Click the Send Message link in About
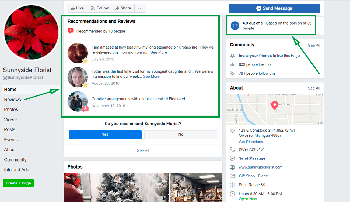The image size is (350, 202). [x=252, y=158]
